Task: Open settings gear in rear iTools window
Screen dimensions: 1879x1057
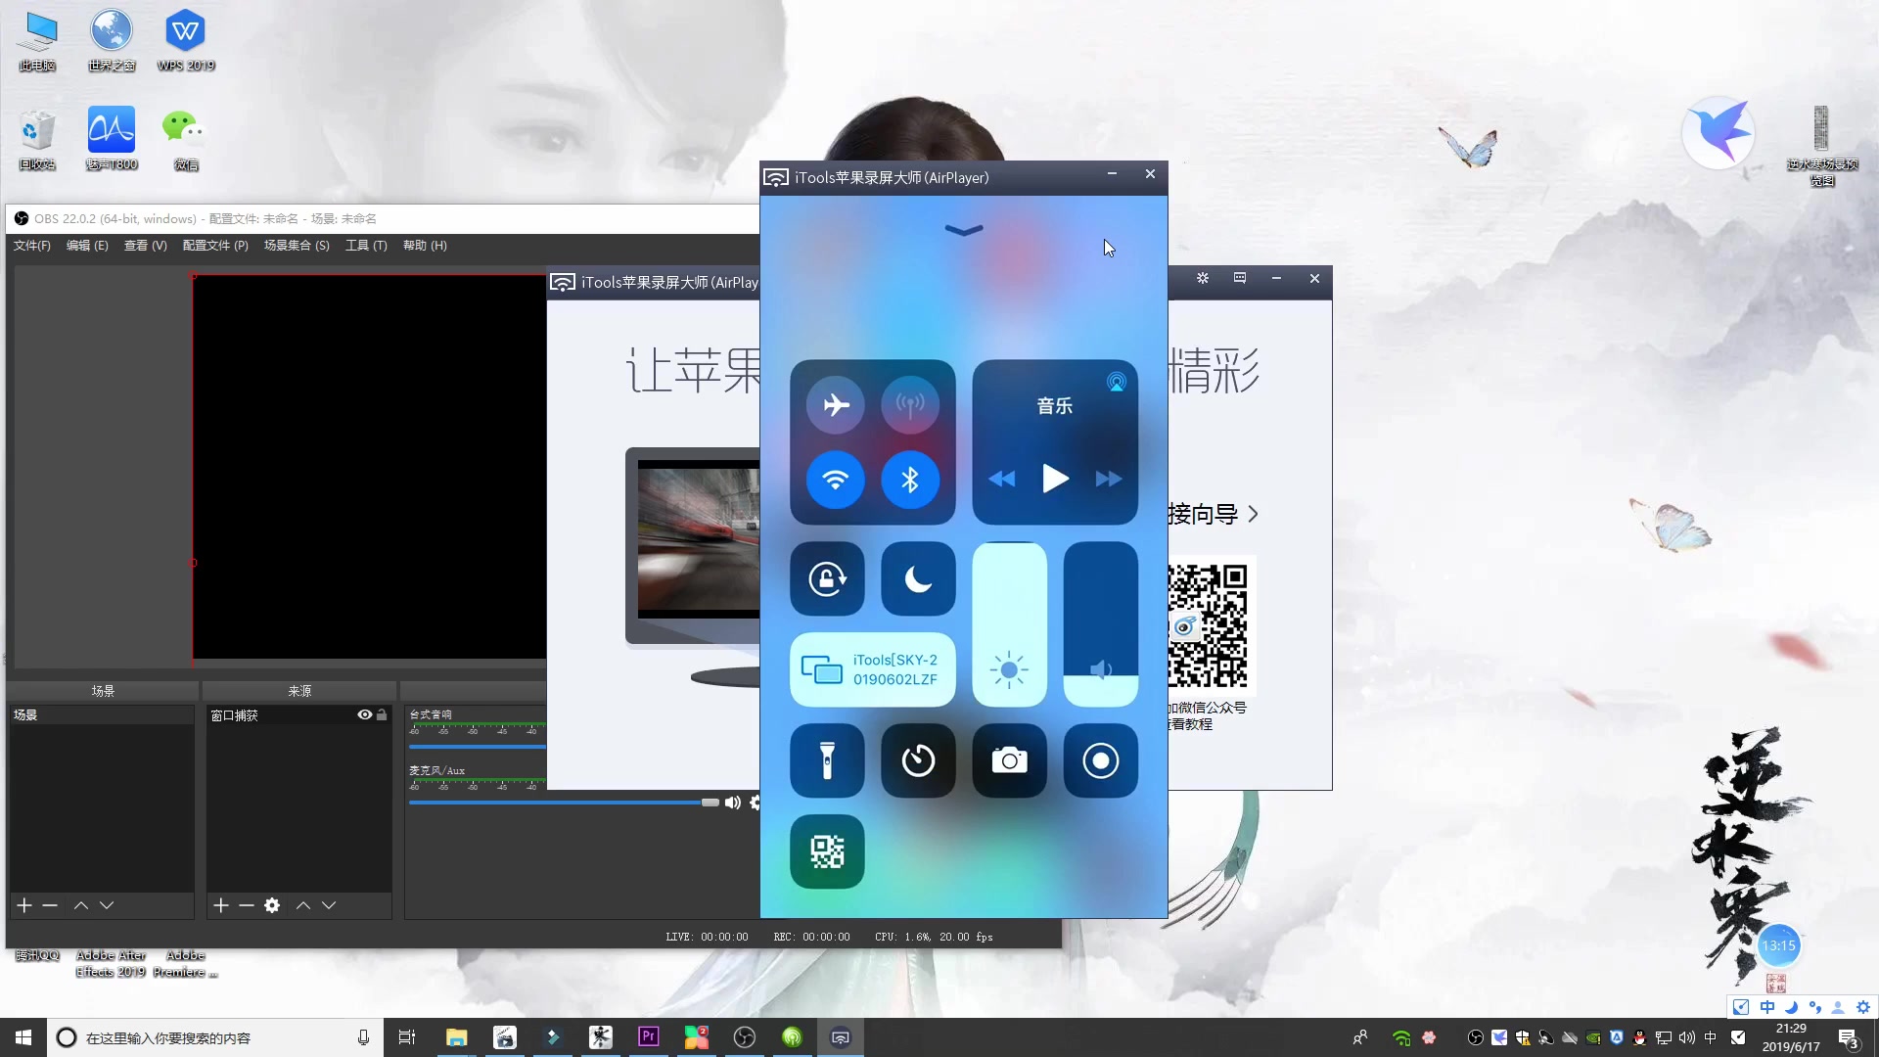Action: pyautogui.click(x=1203, y=278)
